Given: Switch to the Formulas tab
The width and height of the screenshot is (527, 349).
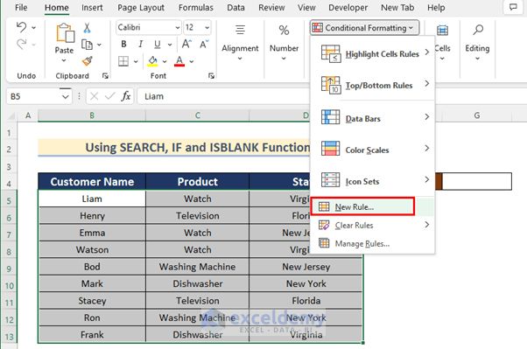Looking at the screenshot, I should tap(196, 7).
